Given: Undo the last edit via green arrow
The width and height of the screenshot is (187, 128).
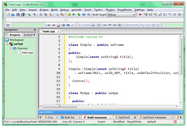Looking at the screenshot, I should (29, 15).
